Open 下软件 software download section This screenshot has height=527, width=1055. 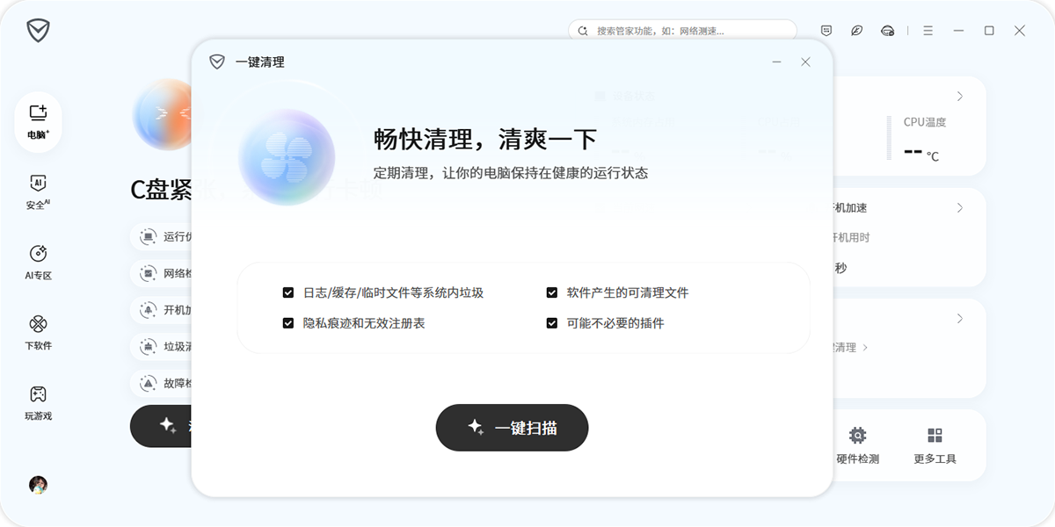[37, 329]
